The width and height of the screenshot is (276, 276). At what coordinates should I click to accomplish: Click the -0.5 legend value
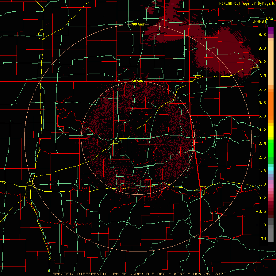261,212
